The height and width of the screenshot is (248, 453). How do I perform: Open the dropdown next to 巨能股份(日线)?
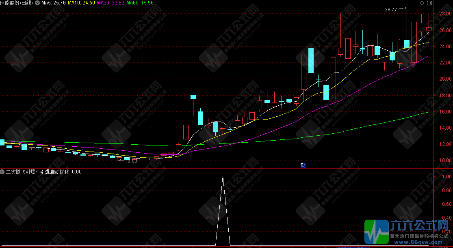point(38,3)
